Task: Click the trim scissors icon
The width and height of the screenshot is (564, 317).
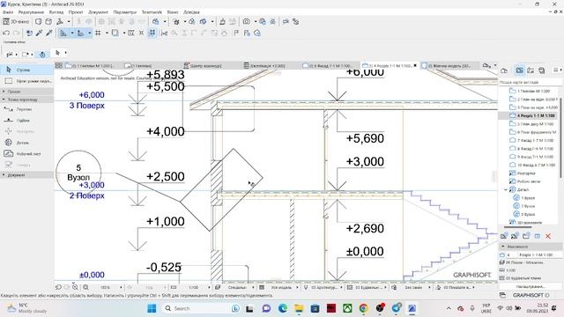Action: [x=164, y=33]
